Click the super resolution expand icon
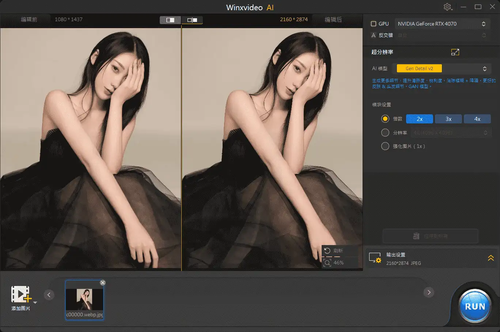The image size is (500, 332). (x=455, y=52)
